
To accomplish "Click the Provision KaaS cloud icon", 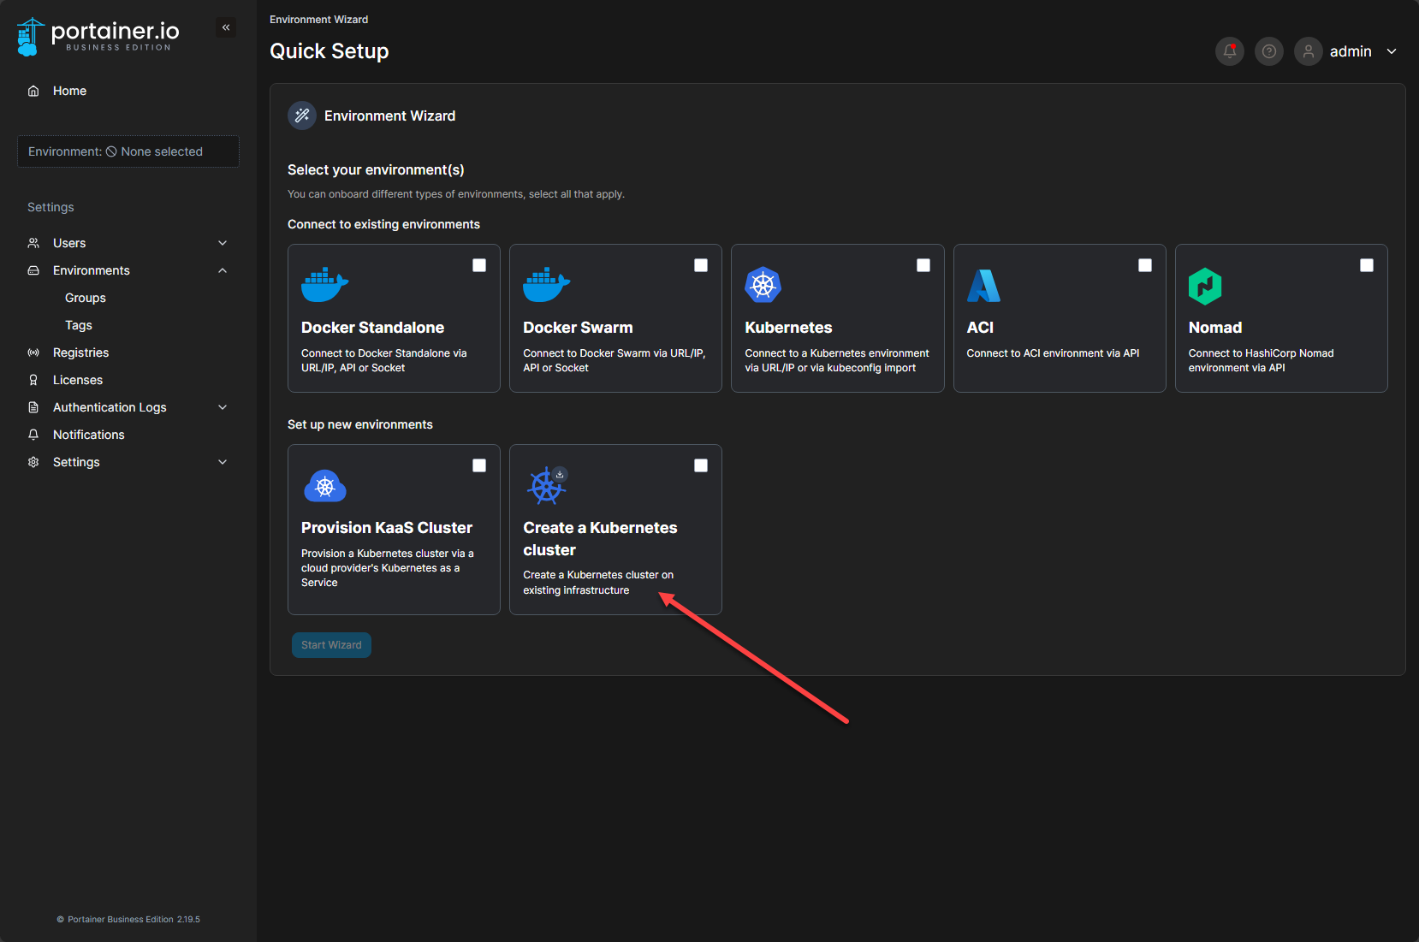I will pyautogui.click(x=325, y=486).
